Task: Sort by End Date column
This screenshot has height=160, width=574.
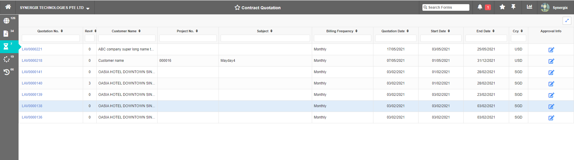Action: click(493, 31)
